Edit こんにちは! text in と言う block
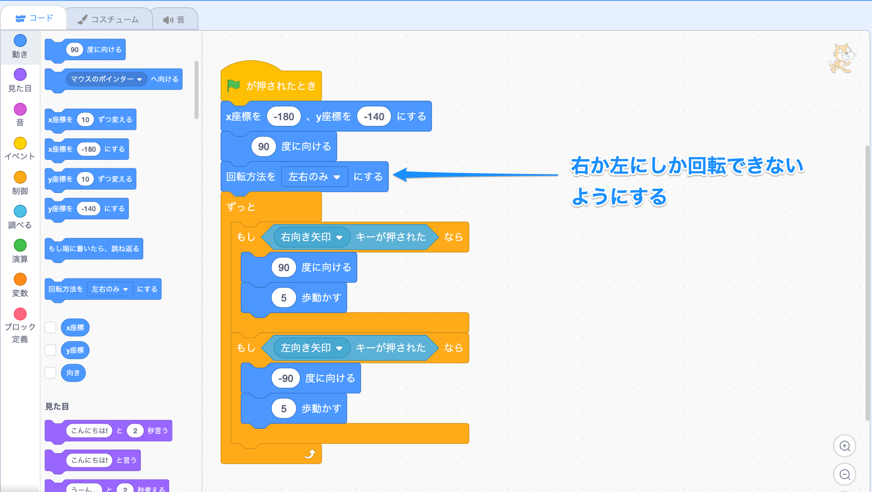The height and width of the screenshot is (492, 872). pyautogui.click(x=89, y=460)
